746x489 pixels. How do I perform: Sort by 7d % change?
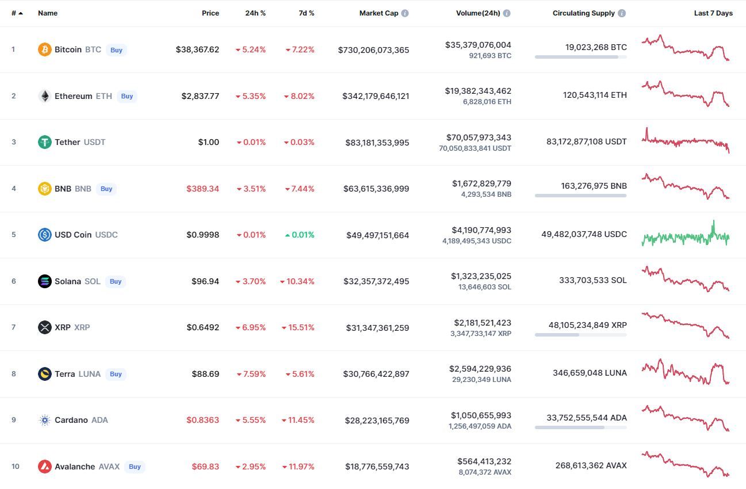coord(307,13)
